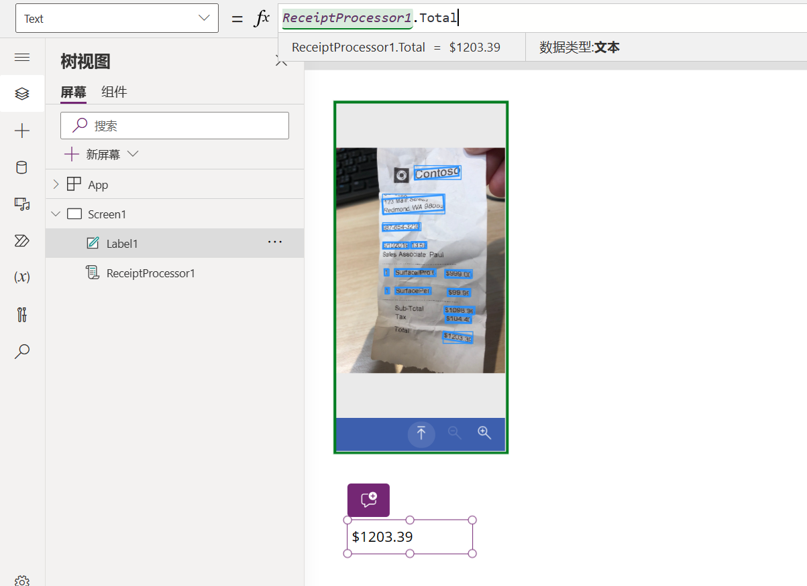
Task: Open the Insert plus icon in sidebar
Action: point(22,131)
